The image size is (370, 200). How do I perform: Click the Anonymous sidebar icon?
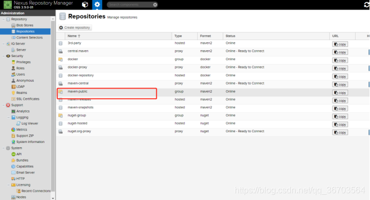[13, 81]
